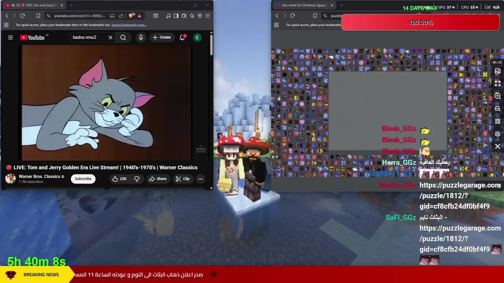Open more actions three-dot menu under video

(x=200, y=179)
